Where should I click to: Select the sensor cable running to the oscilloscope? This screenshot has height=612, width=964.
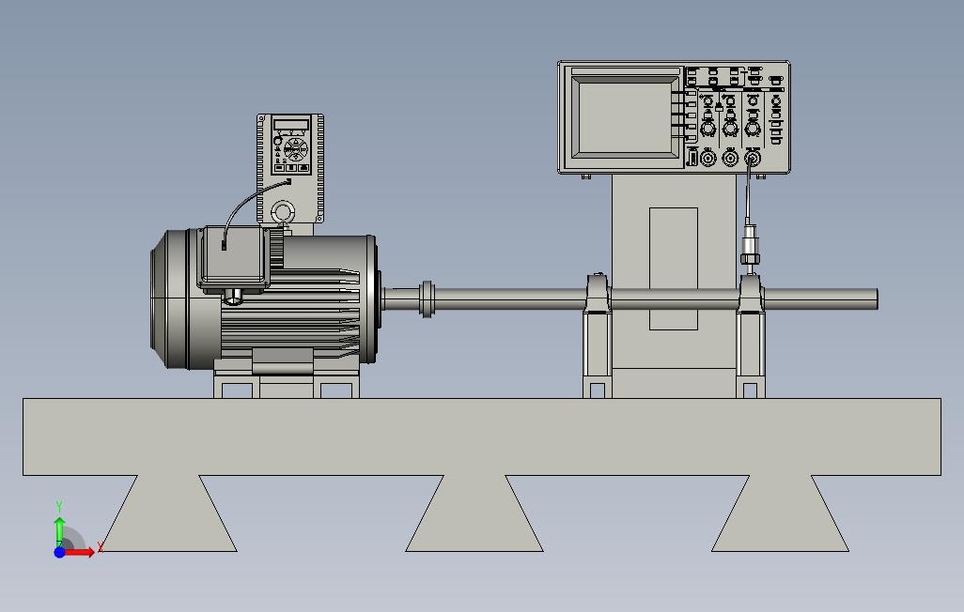pyautogui.click(x=749, y=191)
